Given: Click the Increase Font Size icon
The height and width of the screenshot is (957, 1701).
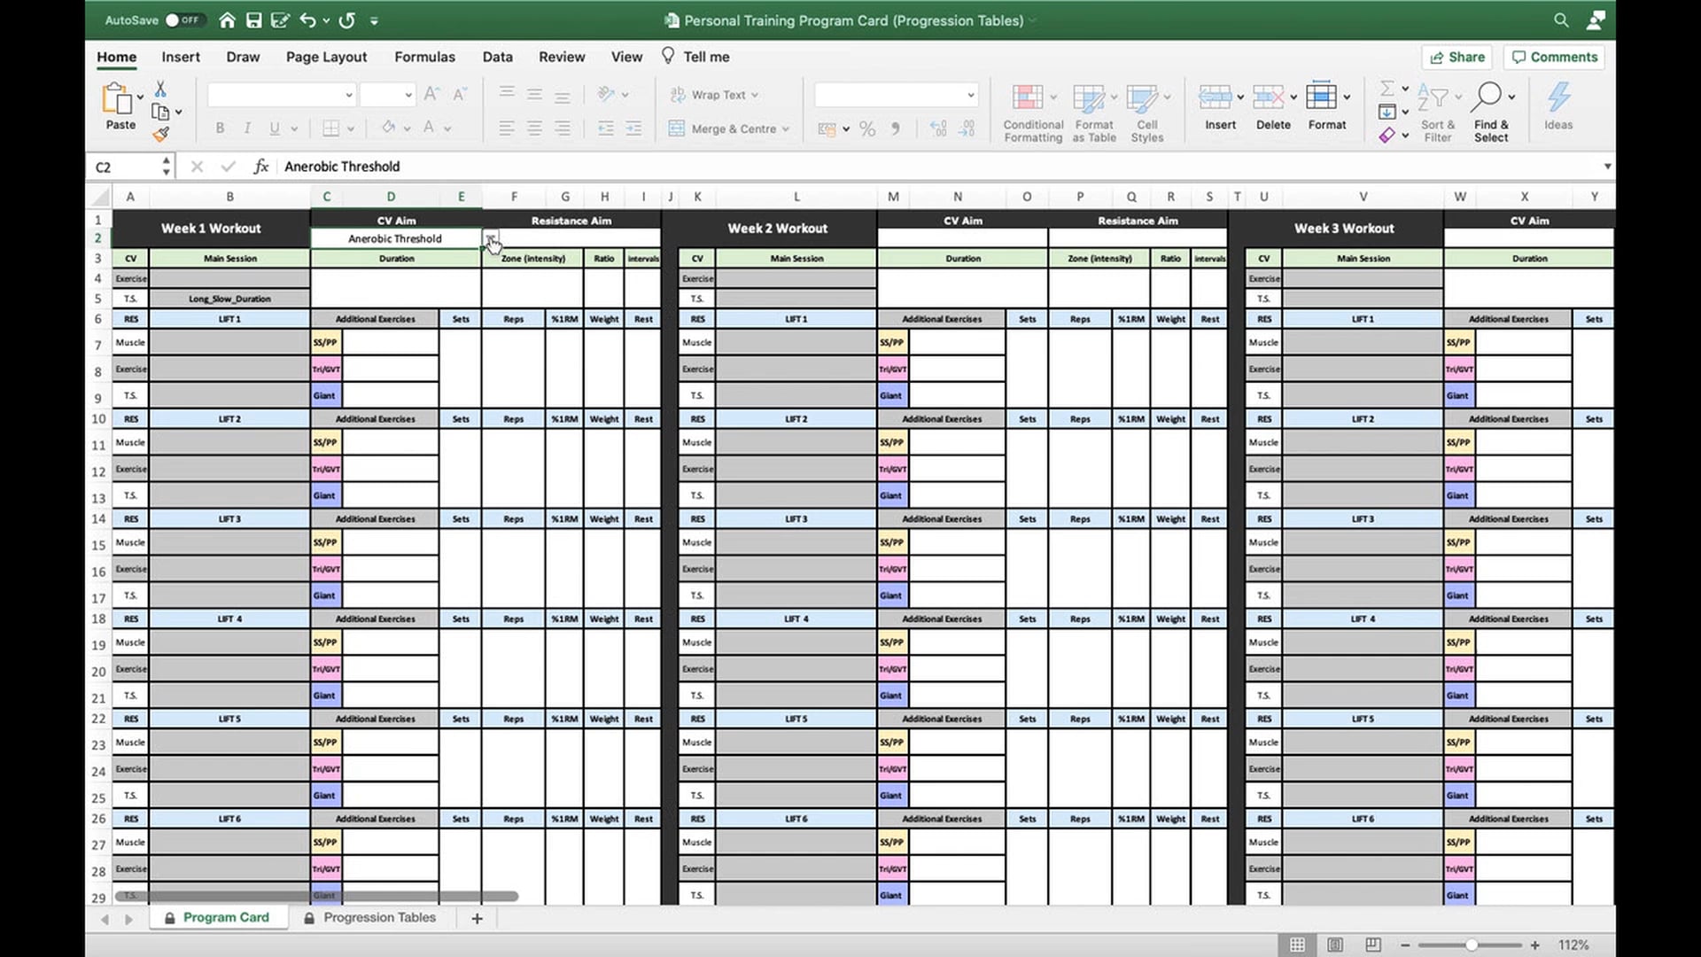Looking at the screenshot, I should (431, 94).
